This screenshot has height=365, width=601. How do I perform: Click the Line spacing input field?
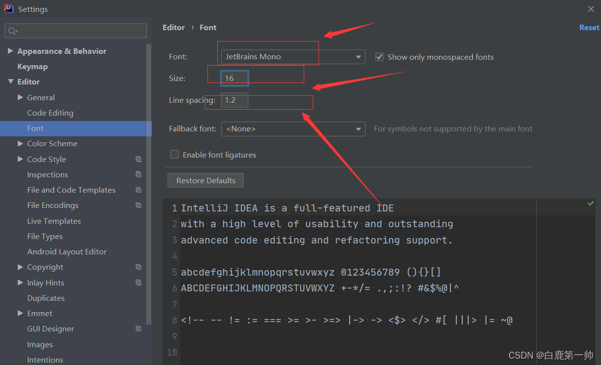pos(235,100)
